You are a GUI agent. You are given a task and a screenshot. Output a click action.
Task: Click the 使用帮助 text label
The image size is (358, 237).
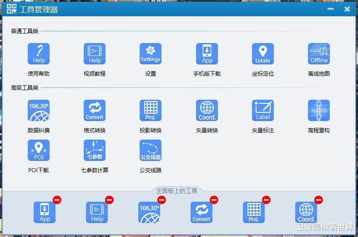point(39,73)
